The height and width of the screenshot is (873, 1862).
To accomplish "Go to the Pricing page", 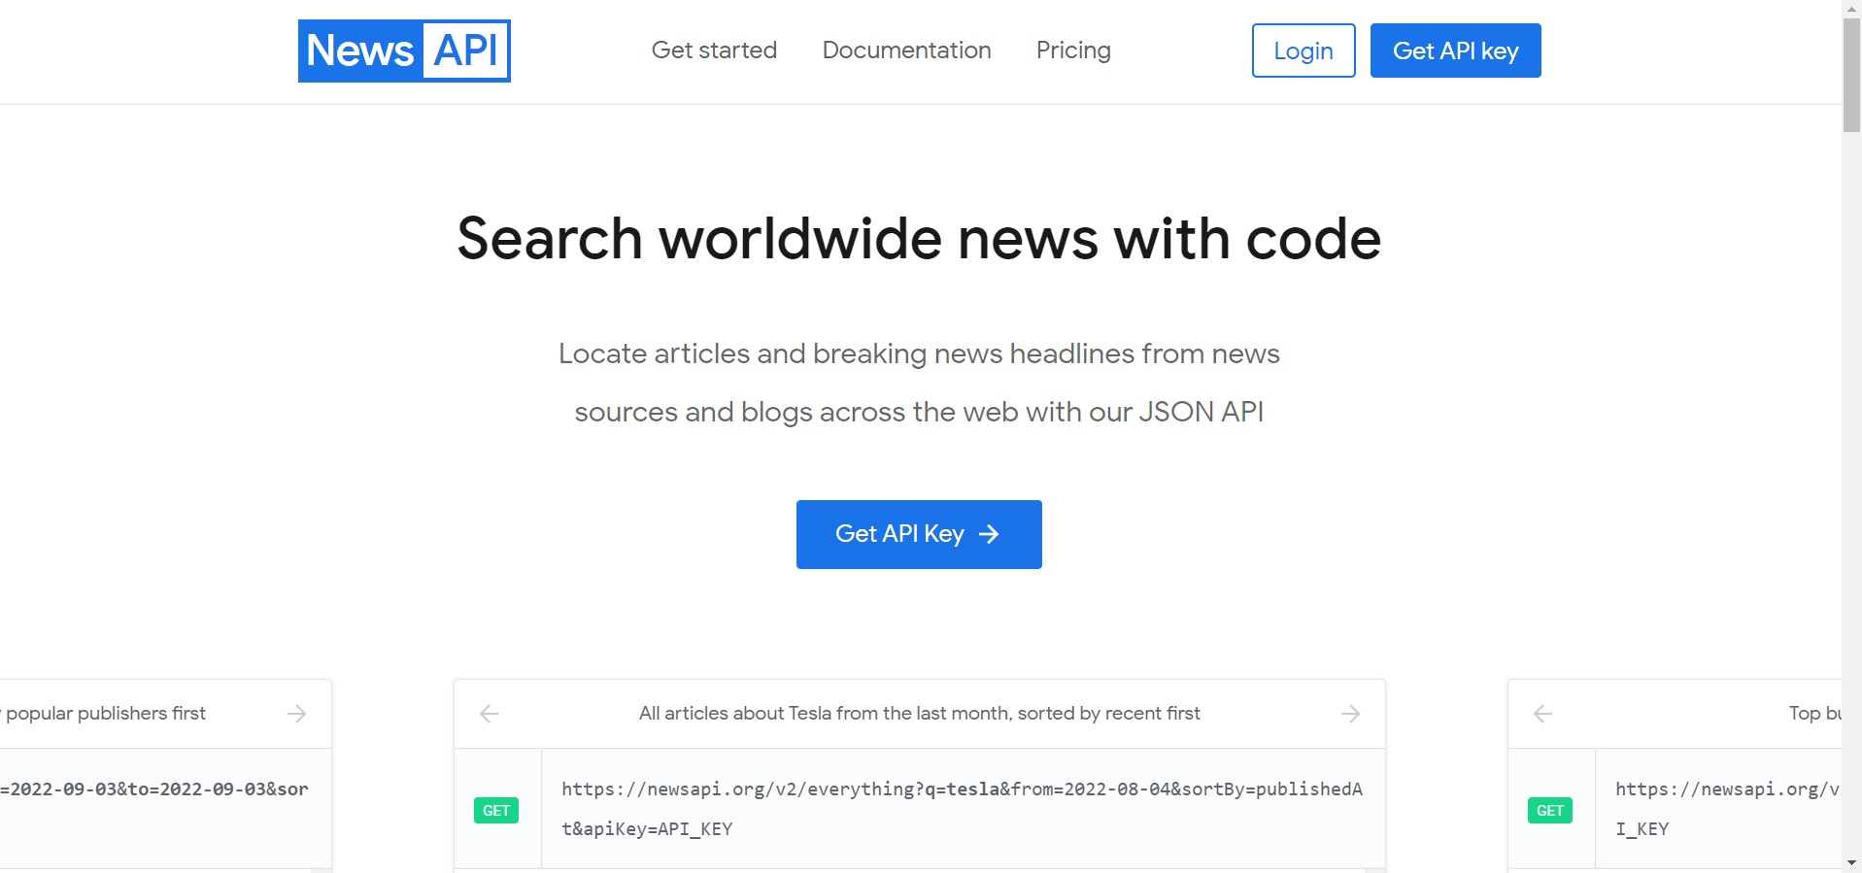I will click(x=1073, y=50).
